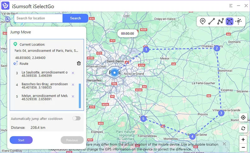
Task: Click the Search button
Action: click(x=75, y=18)
